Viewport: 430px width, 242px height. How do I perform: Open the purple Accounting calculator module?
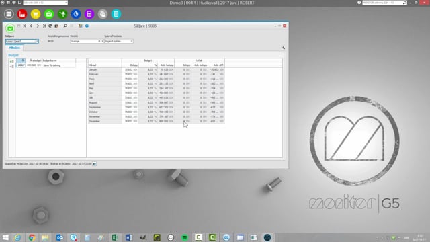coord(89,14)
